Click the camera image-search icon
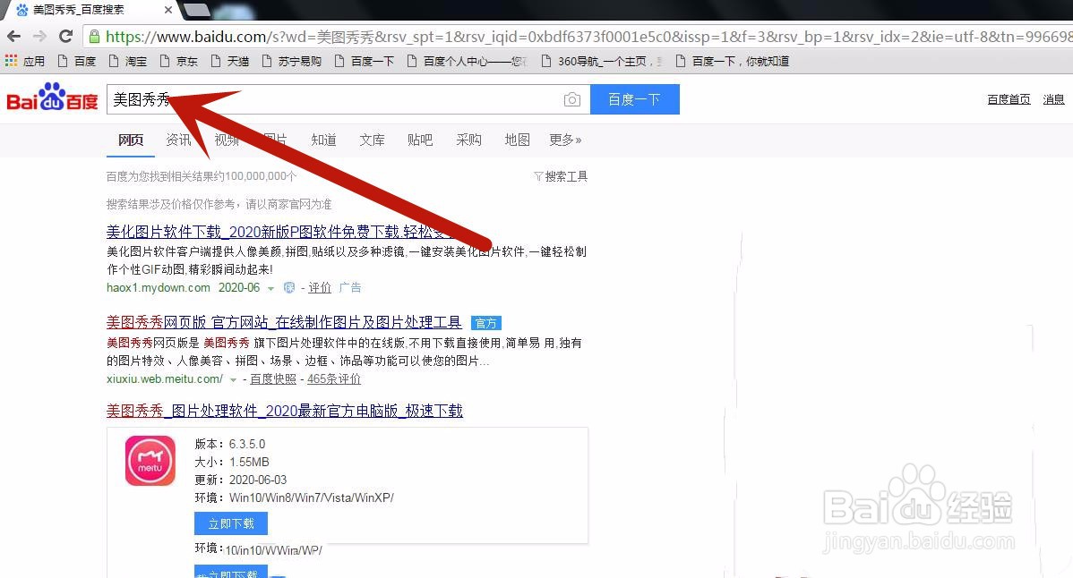The width and height of the screenshot is (1073, 578). click(x=572, y=99)
